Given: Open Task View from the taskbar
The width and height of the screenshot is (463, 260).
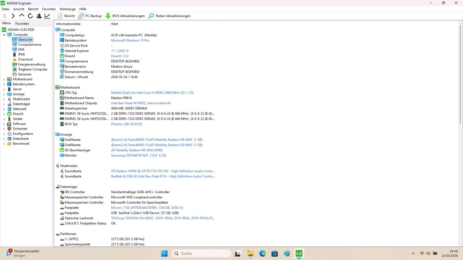Looking at the screenshot, I should 238,254.
